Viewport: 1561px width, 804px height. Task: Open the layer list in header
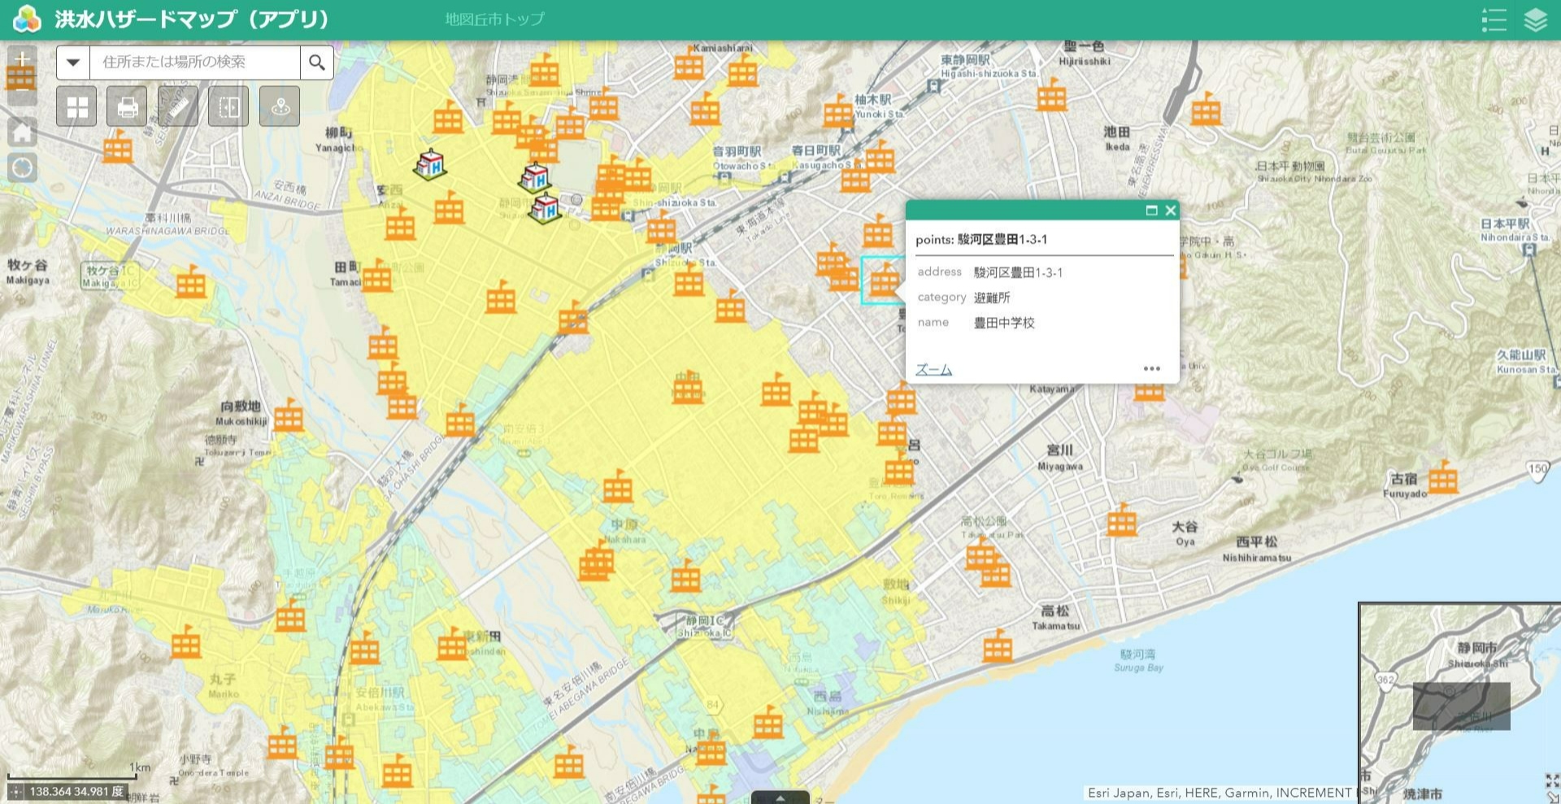tap(1535, 20)
